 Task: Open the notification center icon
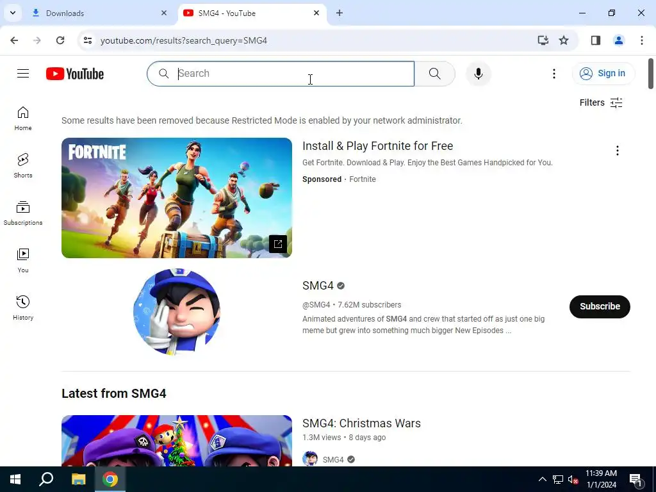point(636,479)
